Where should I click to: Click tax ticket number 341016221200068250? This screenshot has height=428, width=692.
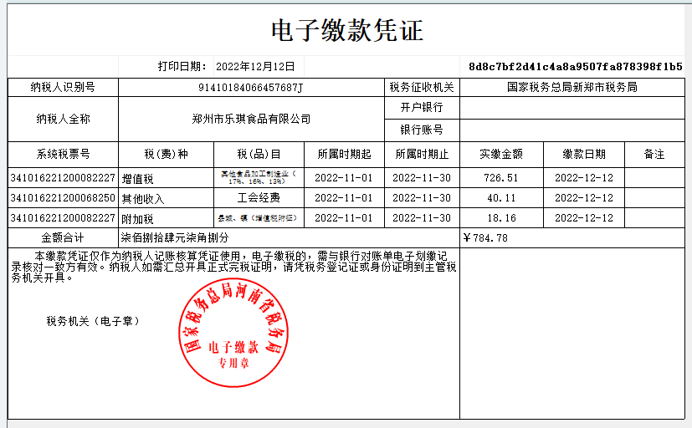(63, 198)
